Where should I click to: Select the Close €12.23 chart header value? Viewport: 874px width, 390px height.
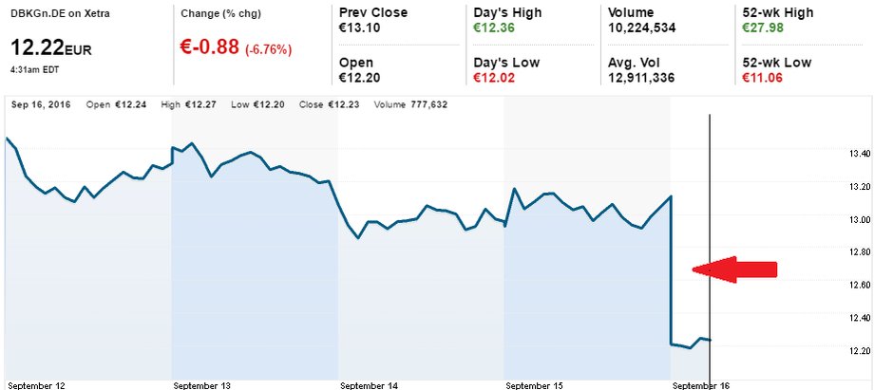click(x=329, y=104)
